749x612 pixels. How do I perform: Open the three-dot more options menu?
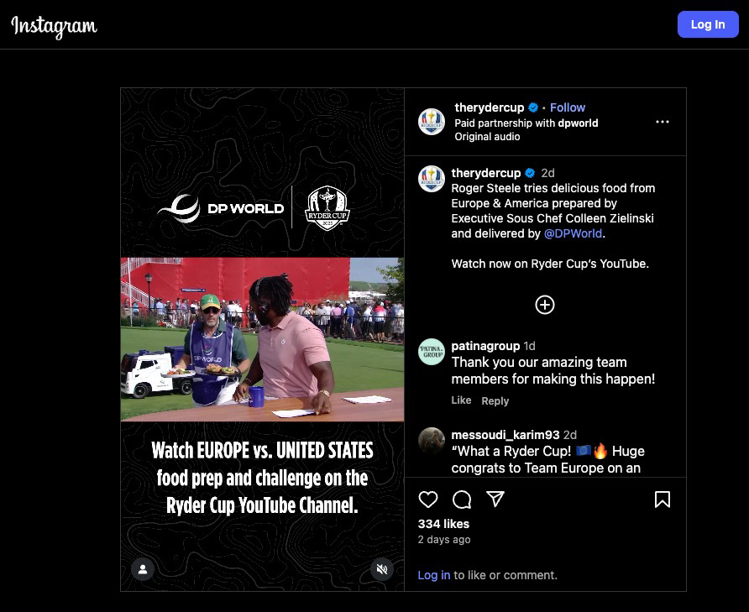point(662,122)
